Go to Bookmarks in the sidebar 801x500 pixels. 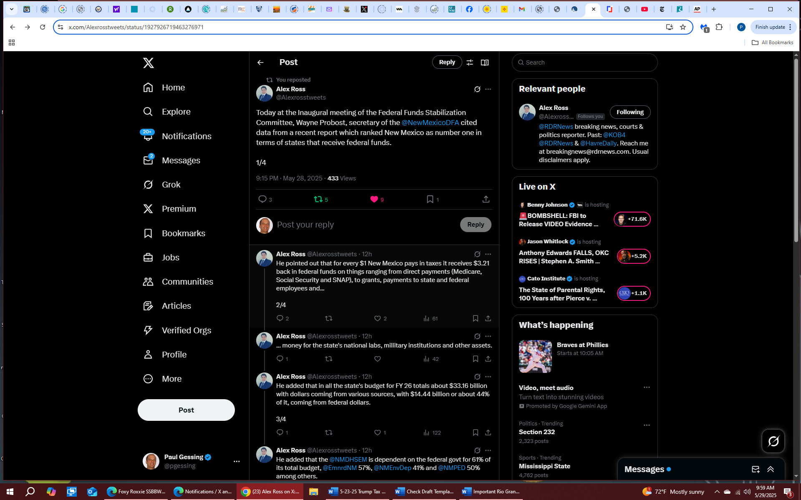(x=183, y=233)
